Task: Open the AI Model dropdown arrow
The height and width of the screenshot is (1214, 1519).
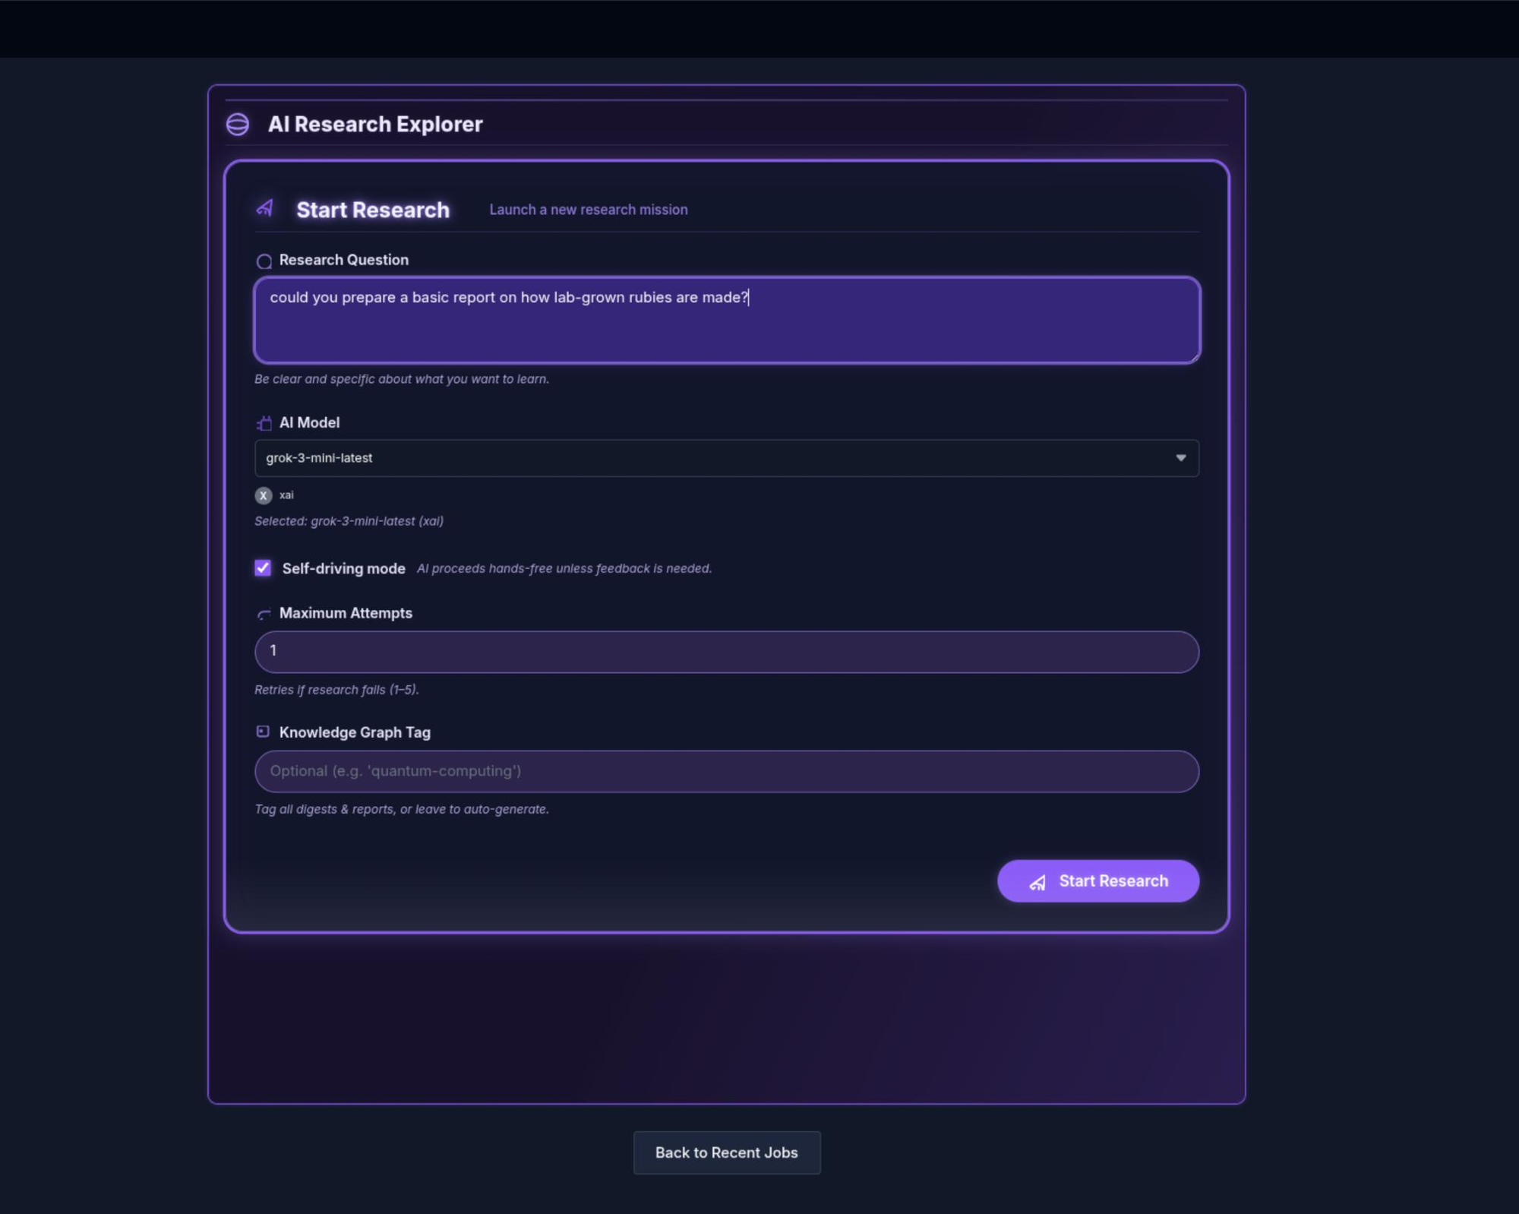Action: pos(1180,458)
